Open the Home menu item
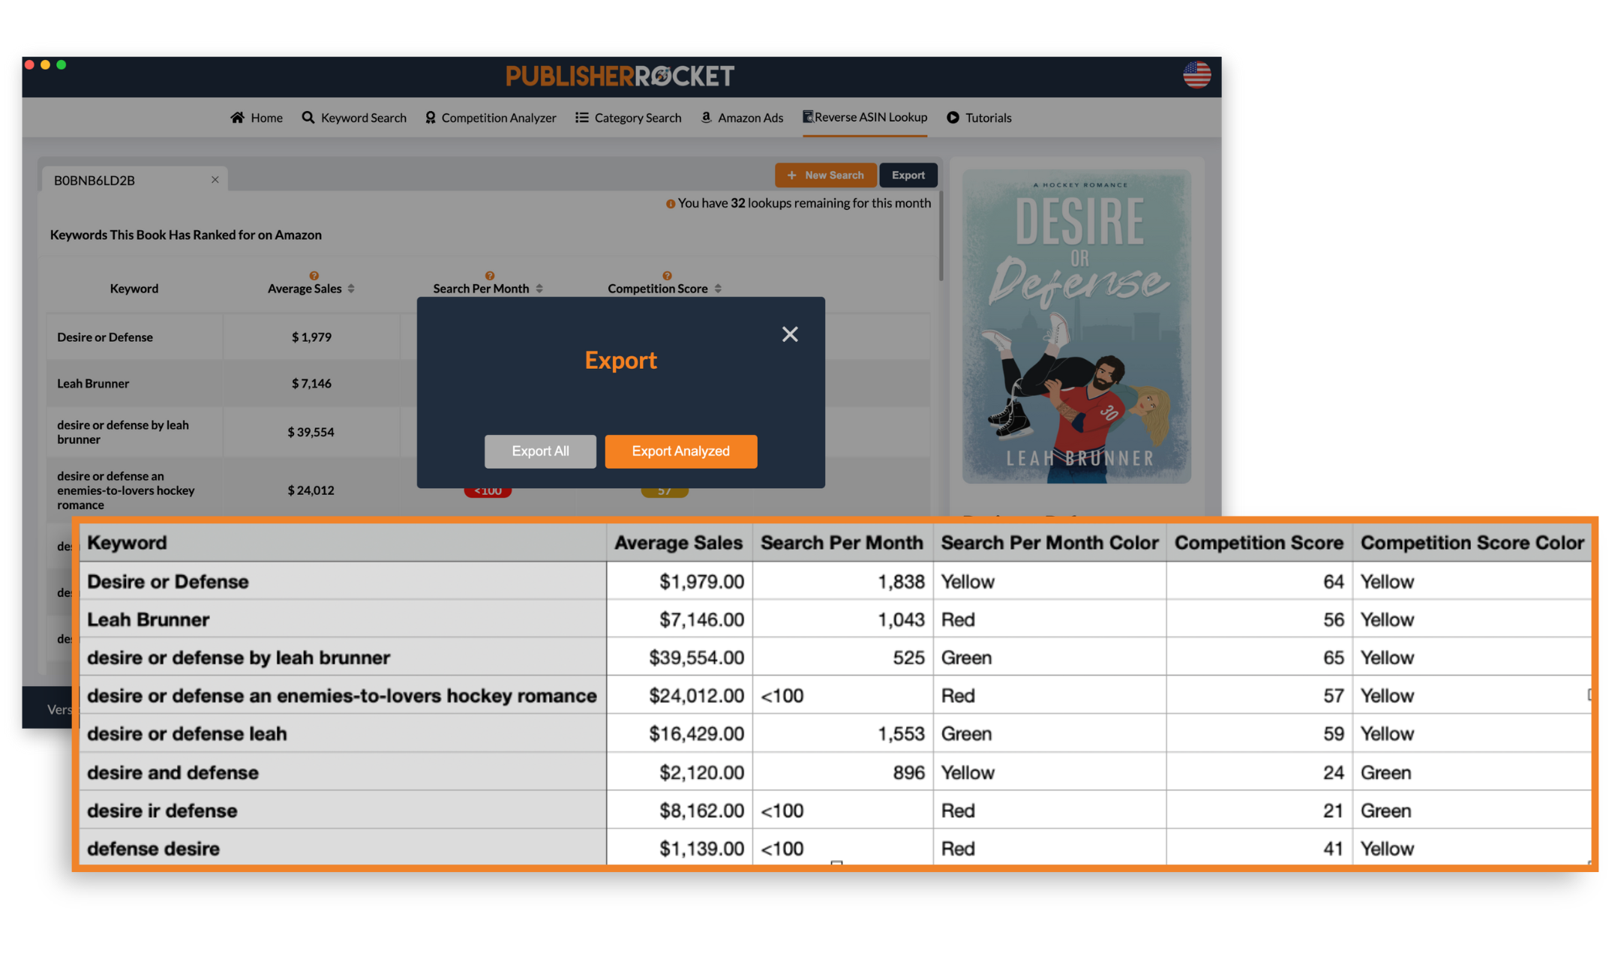This screenshot has width=1621, height=956. 257,118
